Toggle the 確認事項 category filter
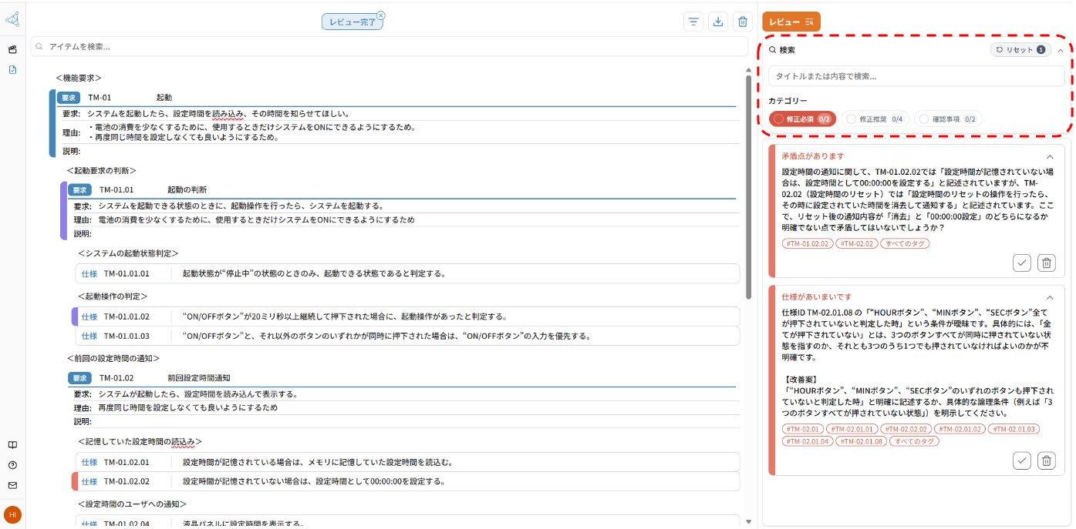This screenshot has height=529, width=1076. [x=947, y=119]
